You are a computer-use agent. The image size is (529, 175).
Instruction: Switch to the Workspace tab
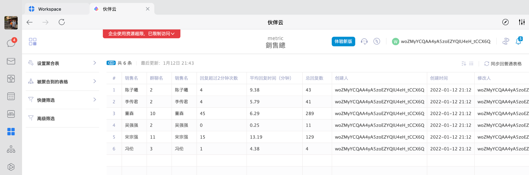pos(50,9)
